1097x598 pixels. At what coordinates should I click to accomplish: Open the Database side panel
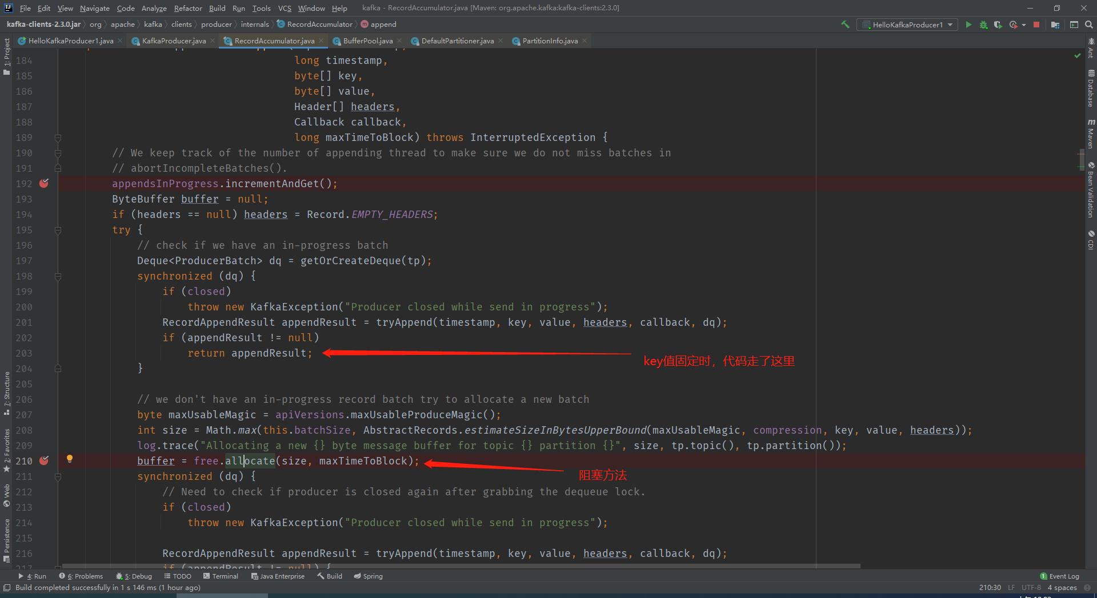(x=1091, y=88)
